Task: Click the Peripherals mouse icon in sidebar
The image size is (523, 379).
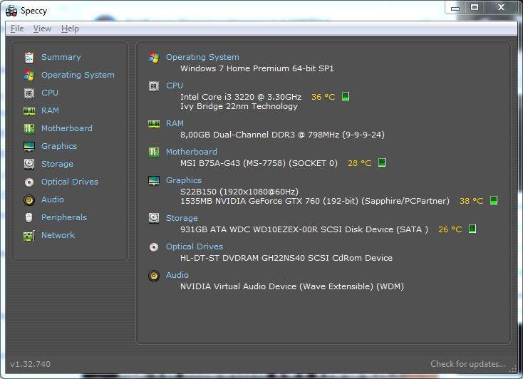Action: [x=29, y=217]
